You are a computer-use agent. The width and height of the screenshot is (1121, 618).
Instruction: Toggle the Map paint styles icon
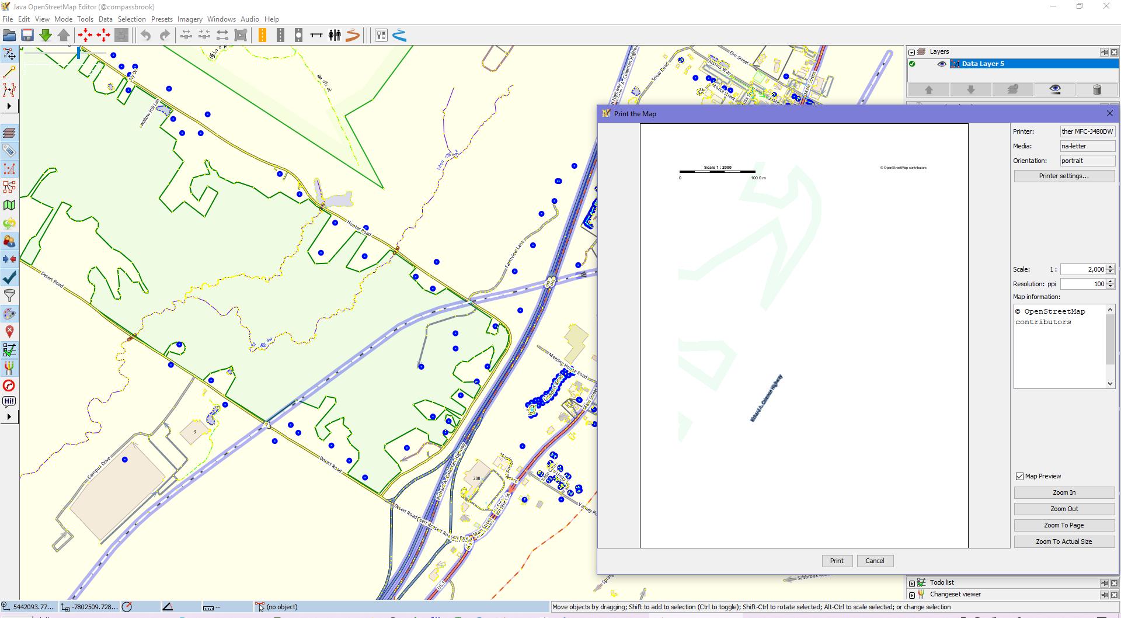[x=9, y=205]
